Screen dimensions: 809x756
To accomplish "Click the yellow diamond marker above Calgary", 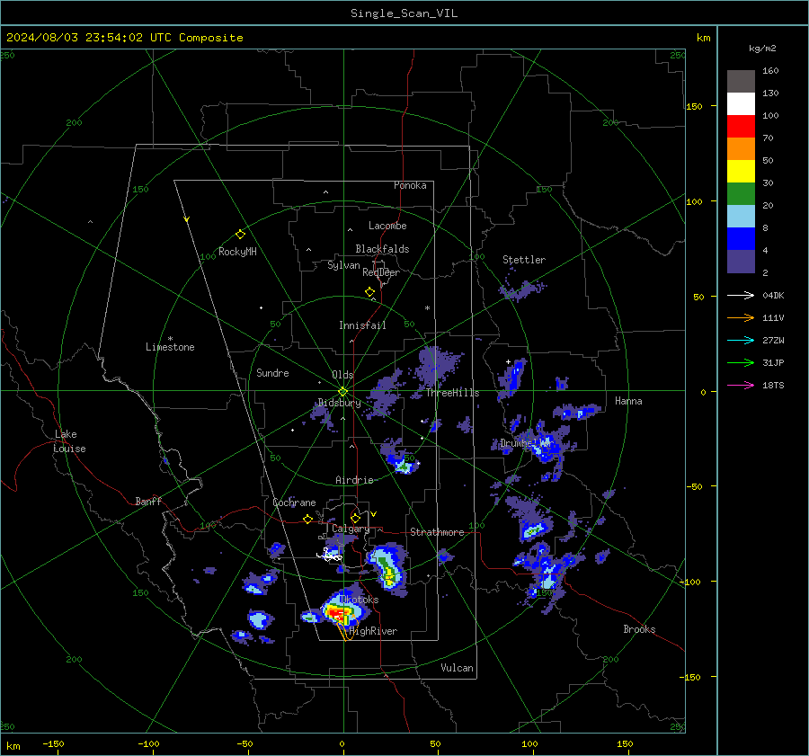I will point(355,518).
